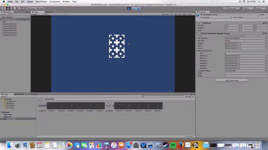Open Gizmos dropdown in Game view
The width and height of the screenshot is (268, 150).
[191, 14]
